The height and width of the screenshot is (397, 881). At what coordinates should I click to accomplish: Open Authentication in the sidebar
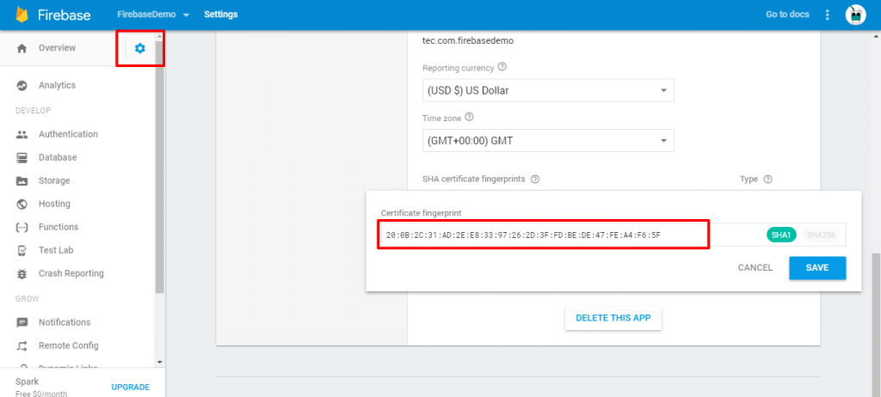(x=68, y=134)
